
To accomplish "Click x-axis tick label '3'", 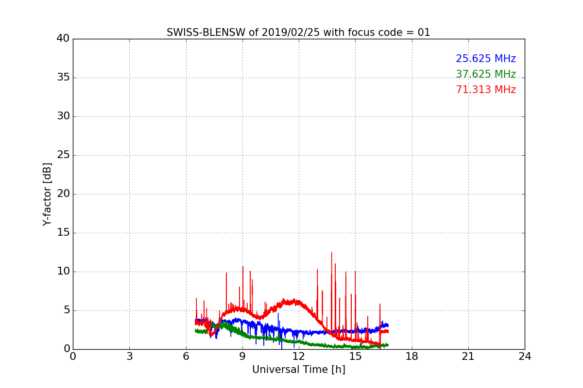I will (x=129, y=356).
